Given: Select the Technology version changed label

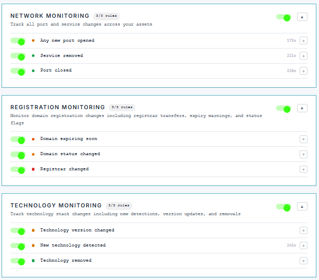Looking at the screenshot, I should (x=77, y=230).
